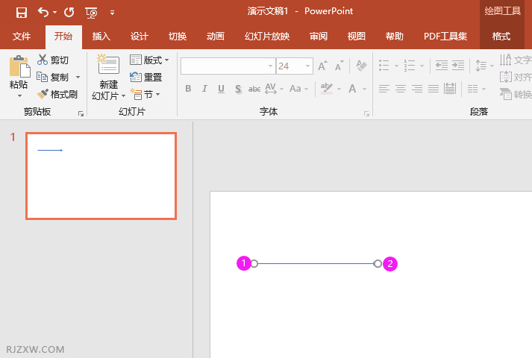Click the Save icon in title bar
532x358 pixels.
pos(21,12)
